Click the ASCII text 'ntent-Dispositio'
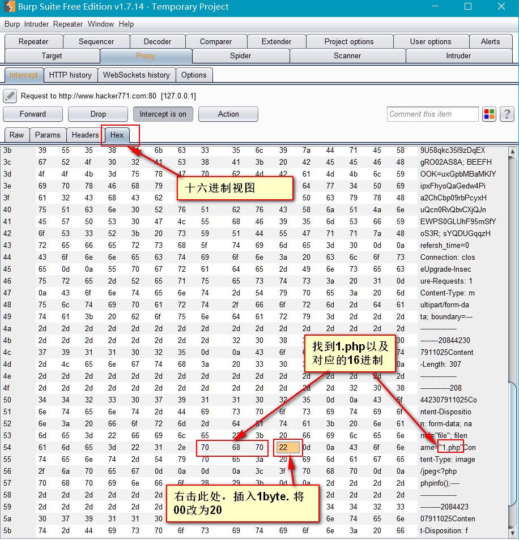Screen dimensions: 519x540 pyautogui.click(x=445, y=412)
